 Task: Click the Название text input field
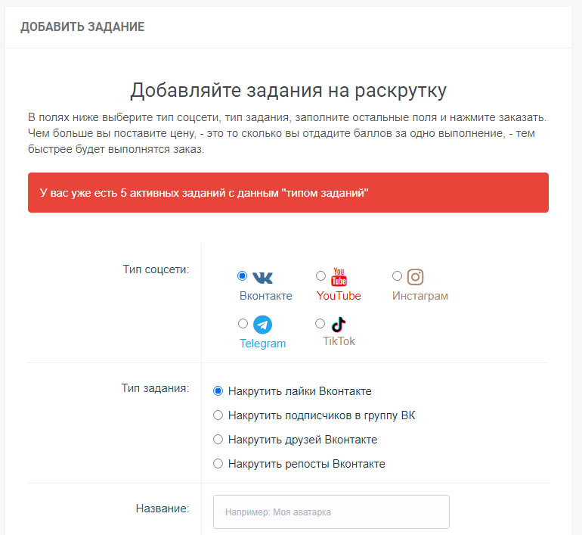click(331, 512)
